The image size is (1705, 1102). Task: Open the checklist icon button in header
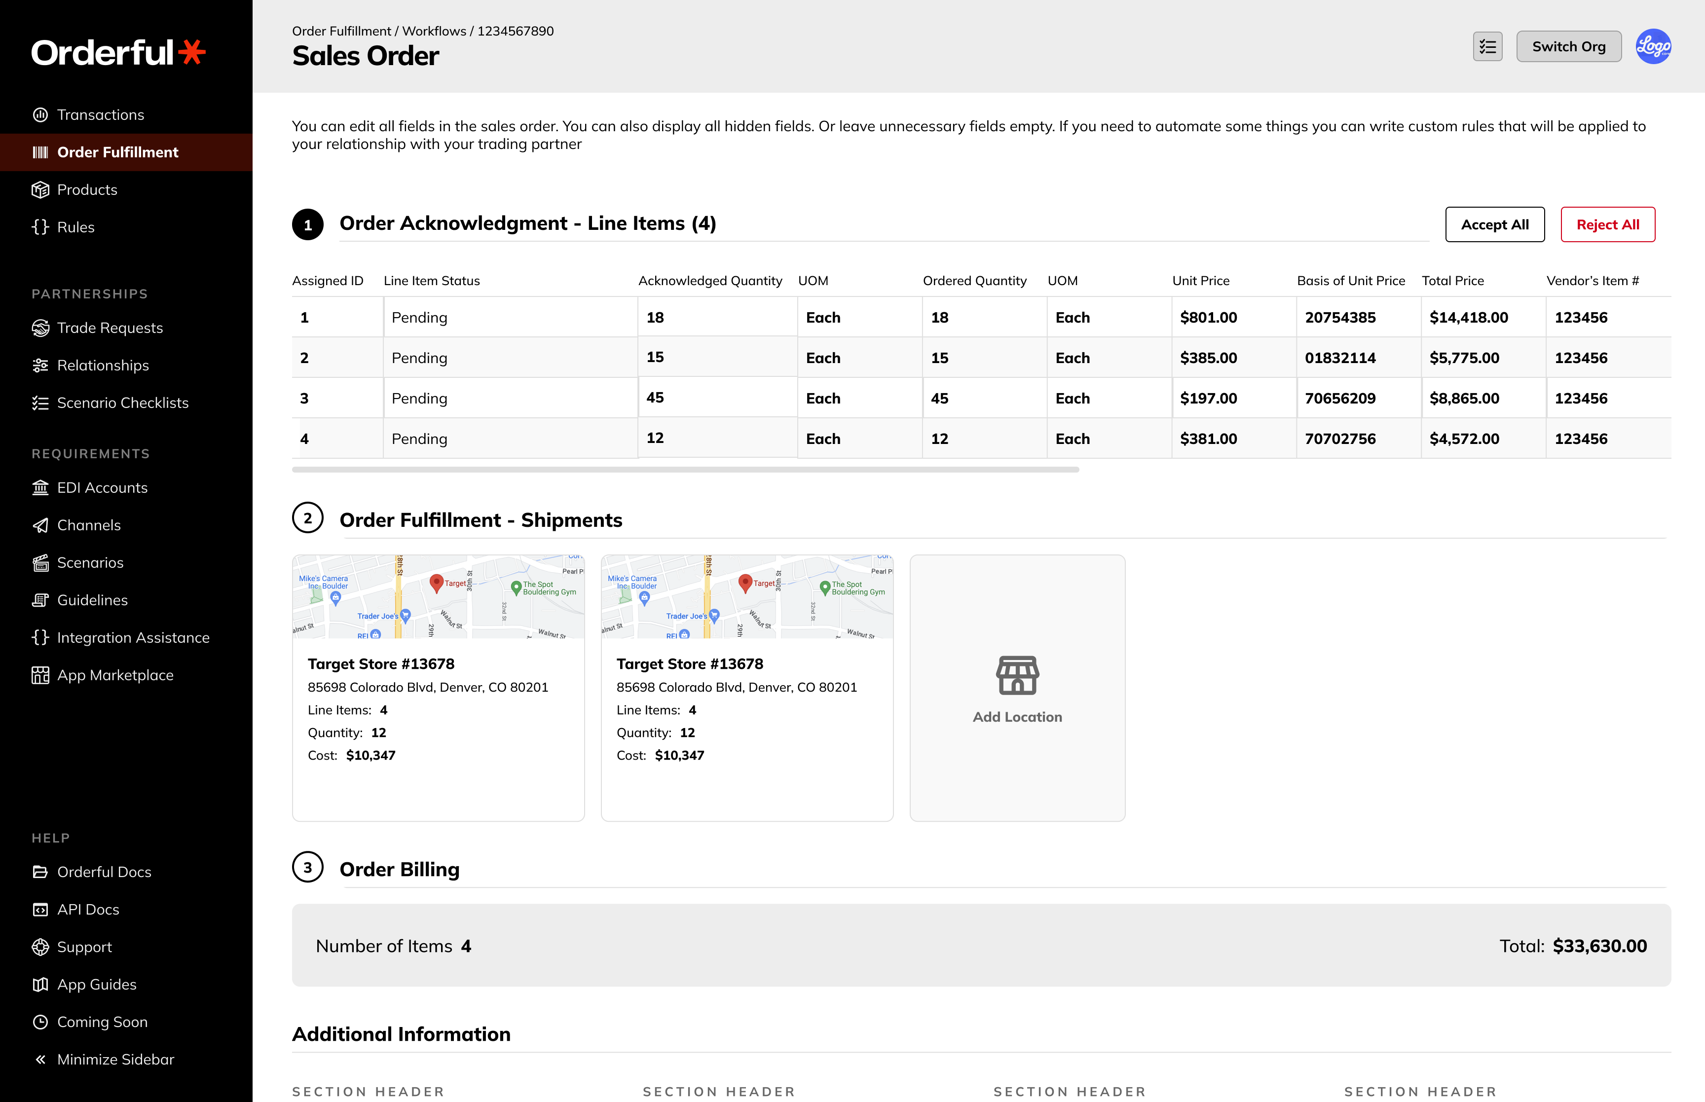pos(1487,46)
